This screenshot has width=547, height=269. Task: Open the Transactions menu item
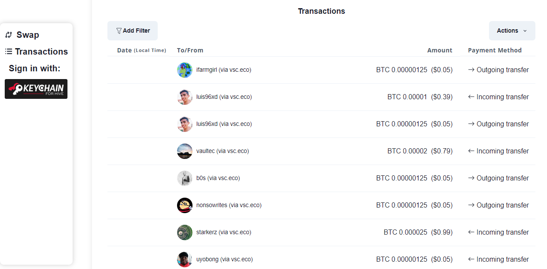point(41,52)
